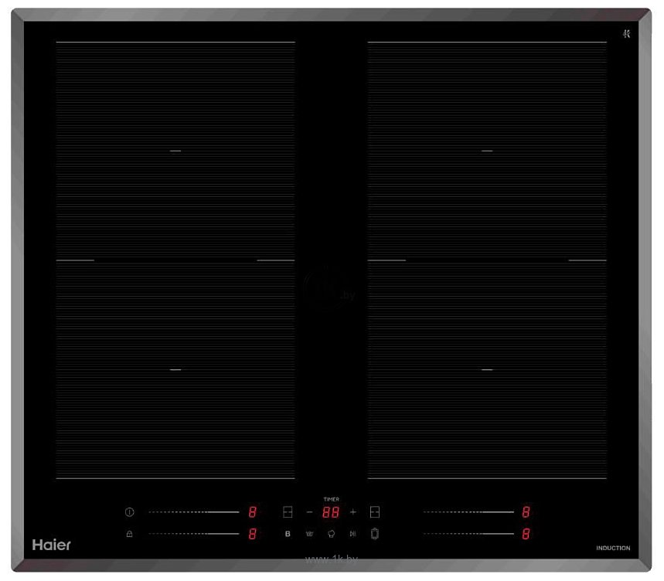664x581 pixels.
Task: Tap the red timer 88 display
Action: point(331,512)
